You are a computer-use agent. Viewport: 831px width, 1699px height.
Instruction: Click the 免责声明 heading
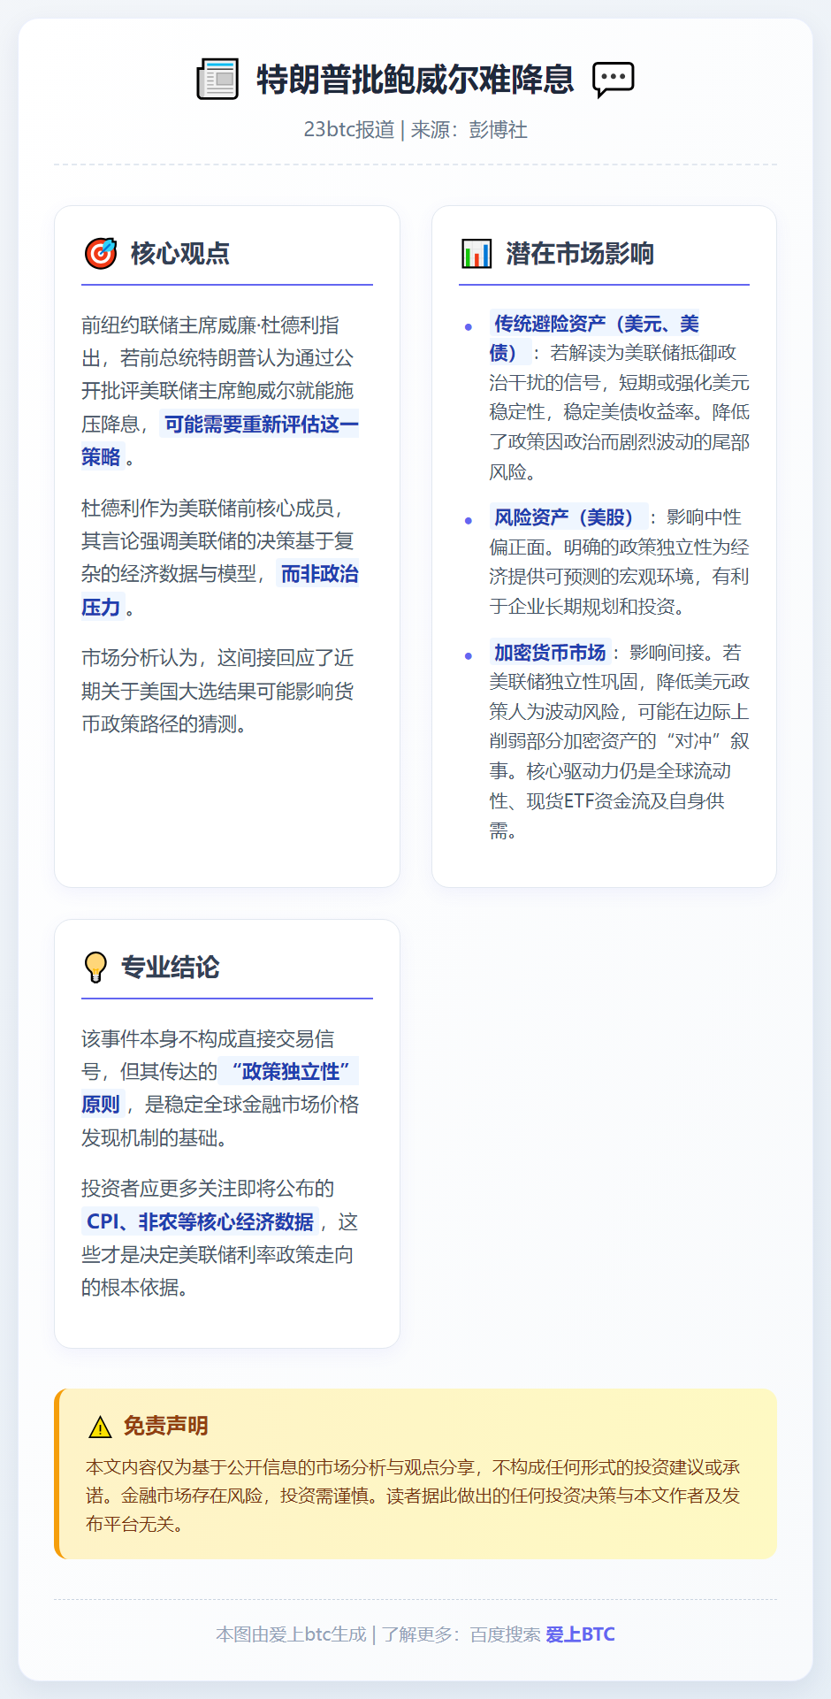coord(165,1426)
